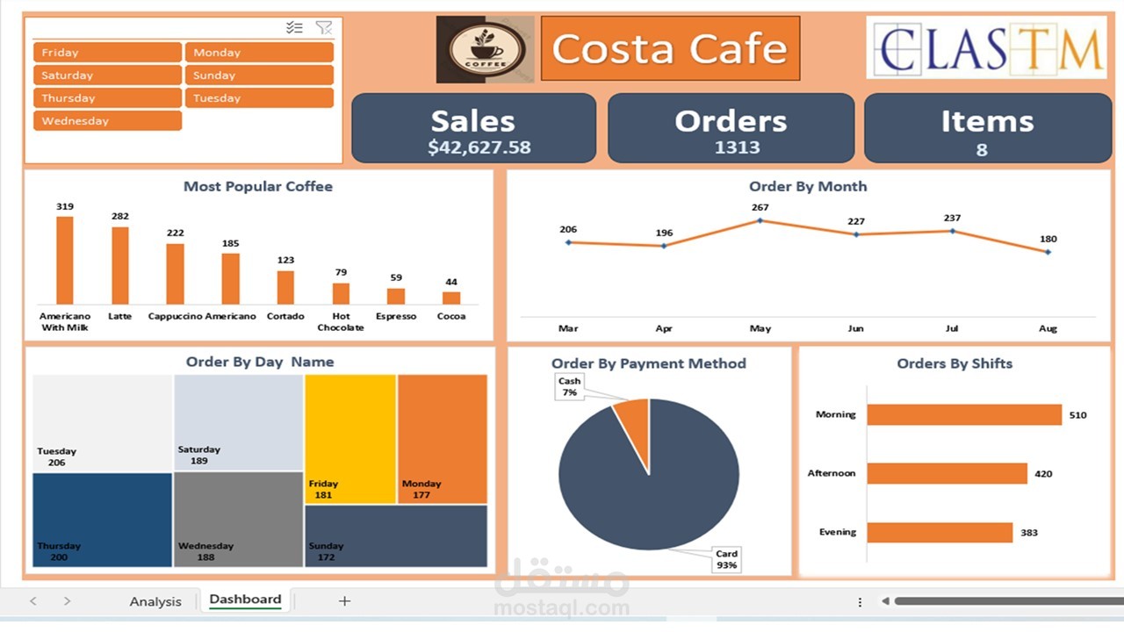Choose Thursday in the day slicer

coord(107,98)
